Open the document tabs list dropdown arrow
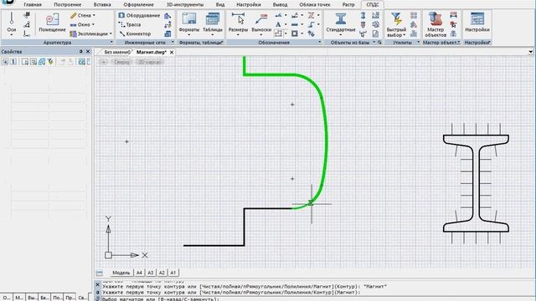The height and width of the screenshot is (301, 536). click(530, 52)
